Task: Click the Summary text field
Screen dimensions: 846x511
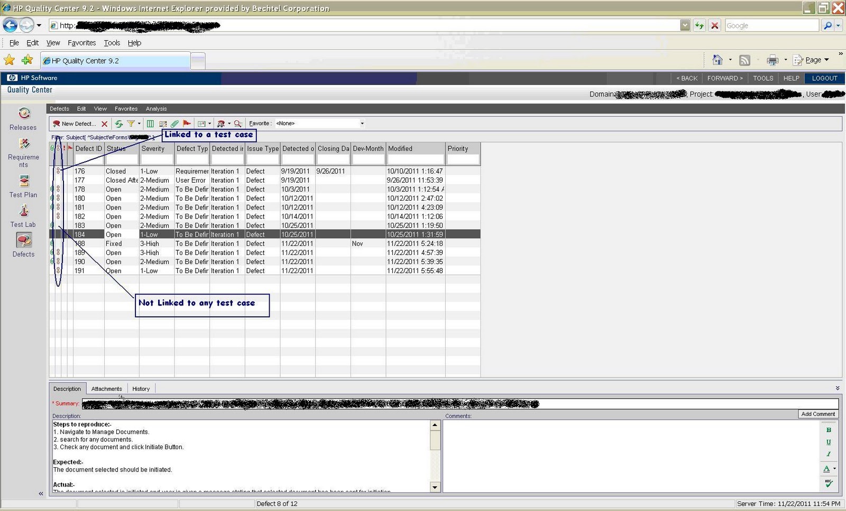Action: (x=459, y=404)
